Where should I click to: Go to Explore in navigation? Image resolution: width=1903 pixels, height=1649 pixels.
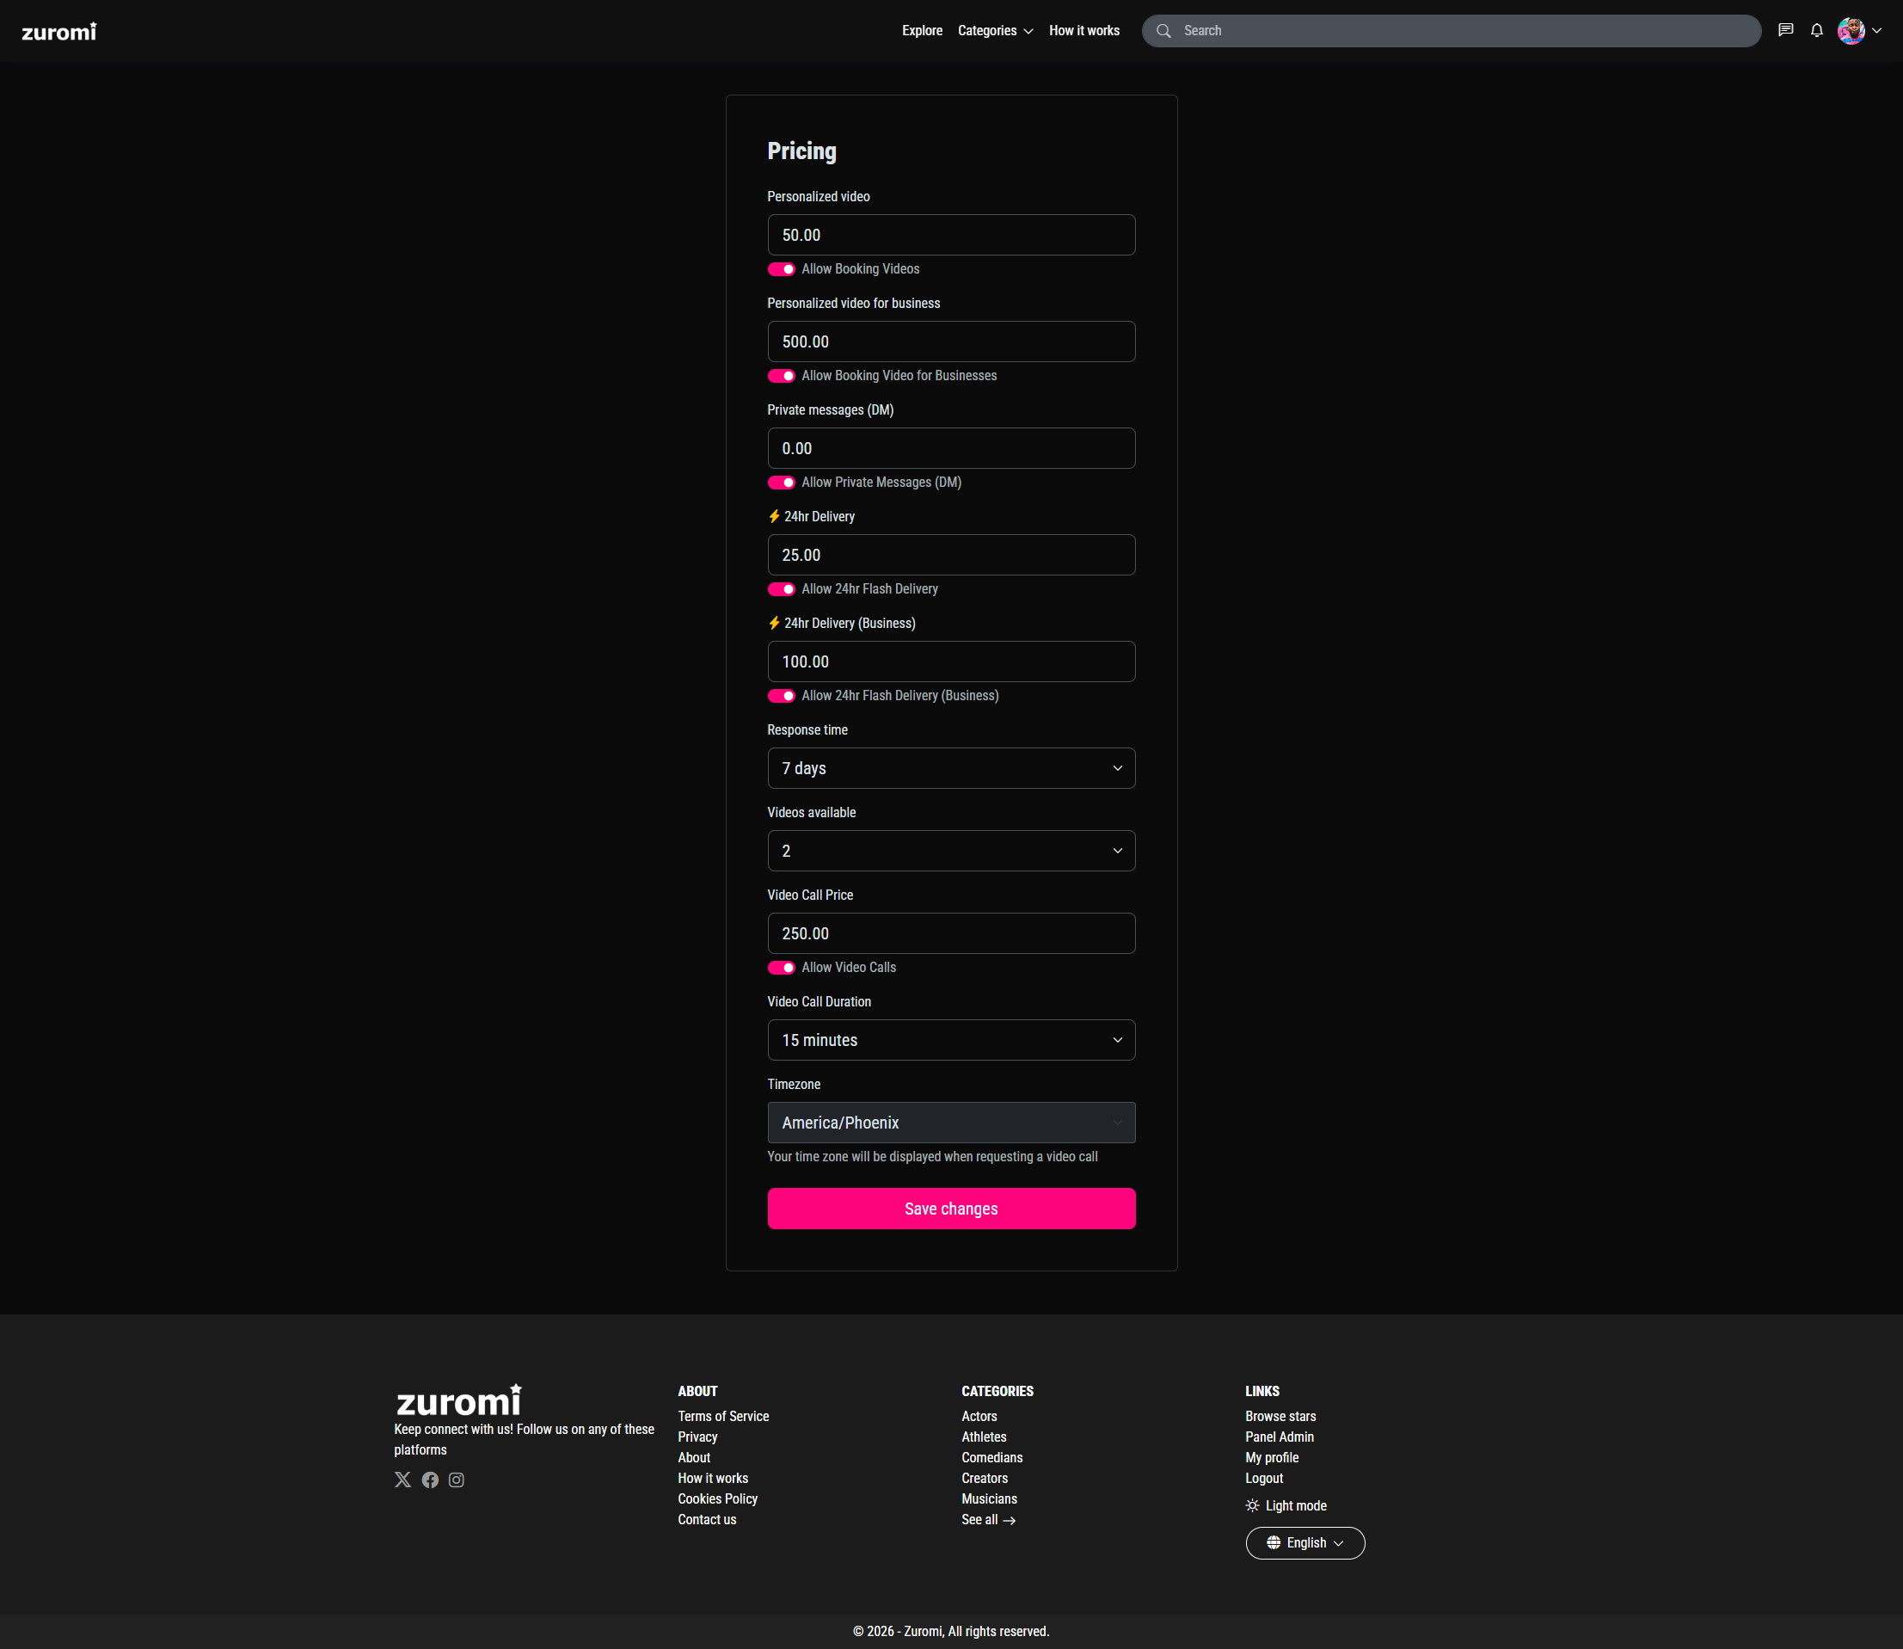pos(922,30)
